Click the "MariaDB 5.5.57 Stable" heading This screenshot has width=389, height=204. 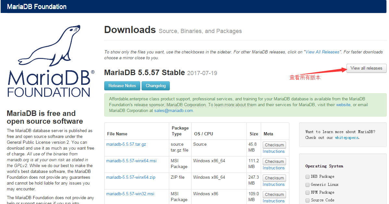tap(144, 73)
